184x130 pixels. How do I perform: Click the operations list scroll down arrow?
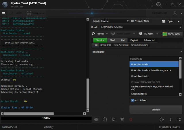[180, 94]
